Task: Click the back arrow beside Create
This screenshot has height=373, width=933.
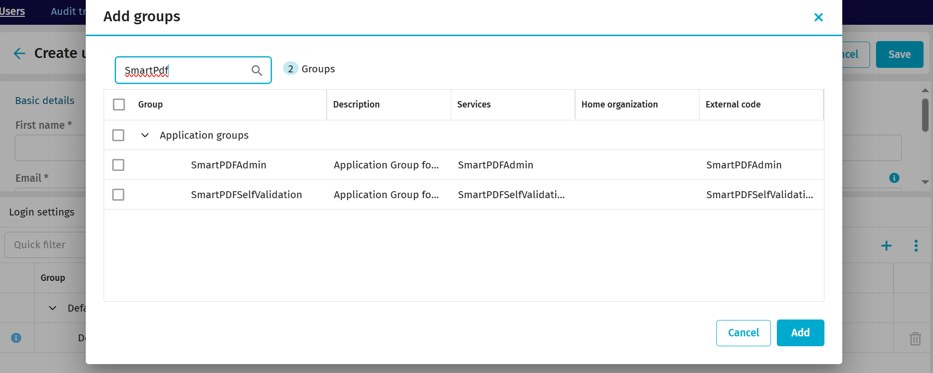Action: tap(19, 53)
